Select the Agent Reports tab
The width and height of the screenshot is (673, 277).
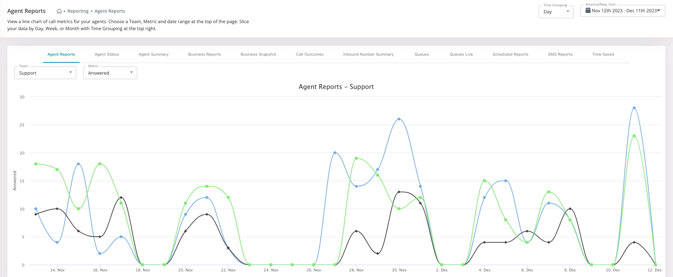(x=61, y=54)
